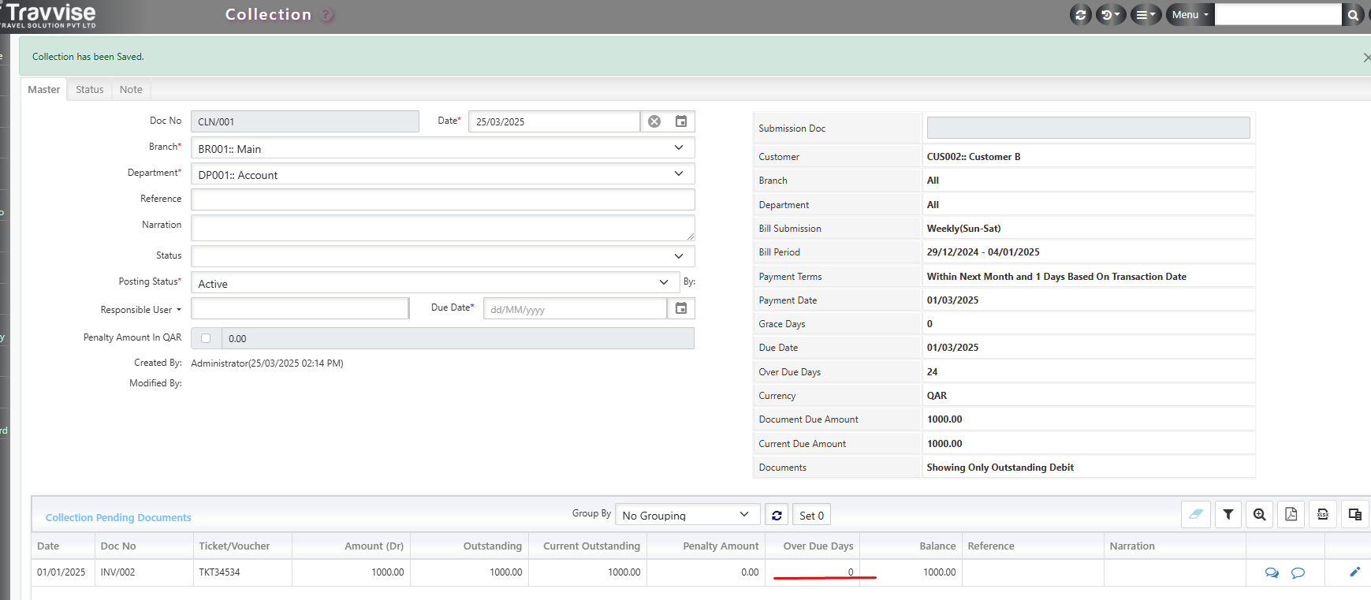This screenshot has width=1371, height=600.
Task: Open the Responsible User label dropdown
Action: coord(140,310)
